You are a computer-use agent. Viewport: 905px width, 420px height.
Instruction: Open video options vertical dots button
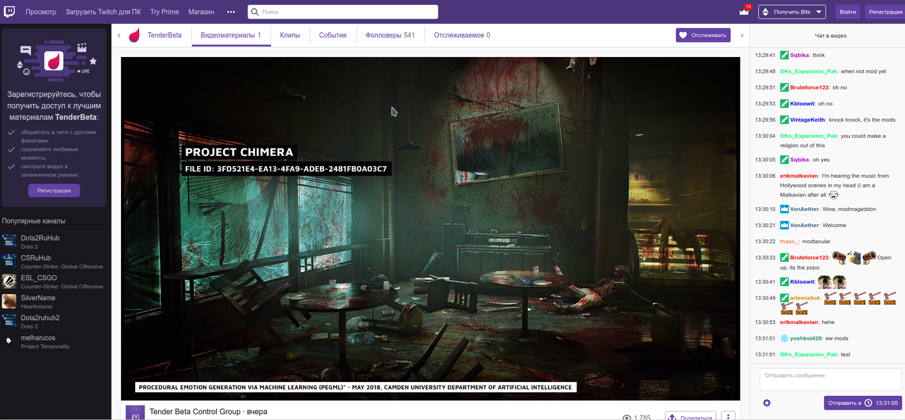(729, 416)
